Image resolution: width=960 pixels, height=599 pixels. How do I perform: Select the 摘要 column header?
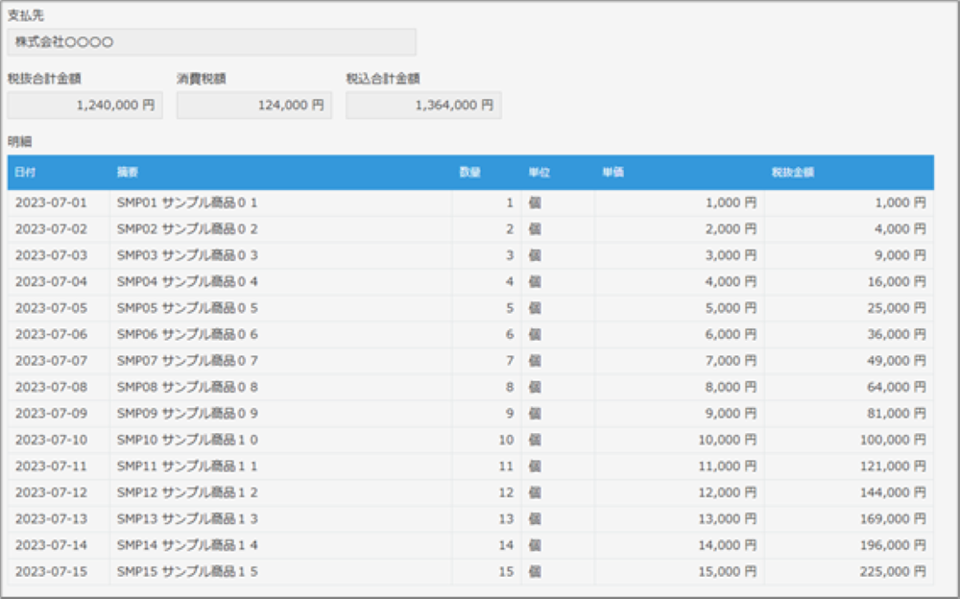tap(127, 173)
